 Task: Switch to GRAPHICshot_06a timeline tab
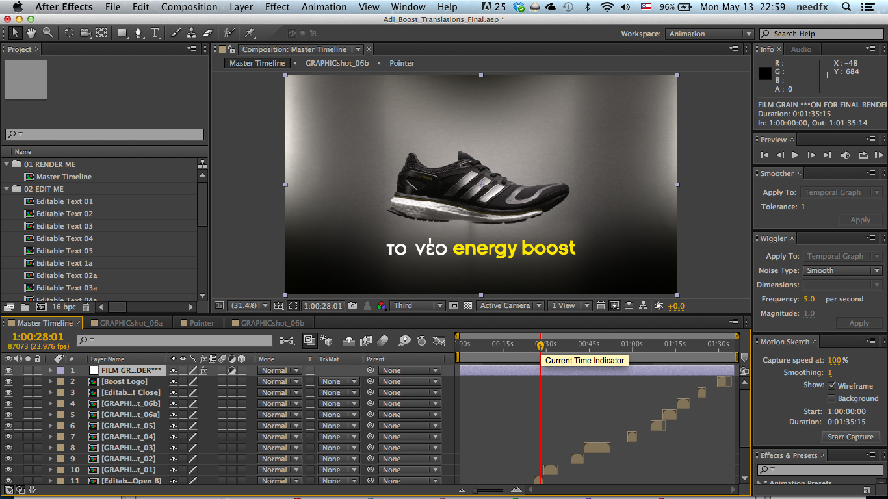(x=131, y=322)
